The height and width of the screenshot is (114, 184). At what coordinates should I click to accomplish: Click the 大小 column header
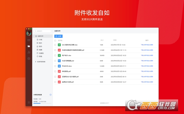(x=102, y=40)
